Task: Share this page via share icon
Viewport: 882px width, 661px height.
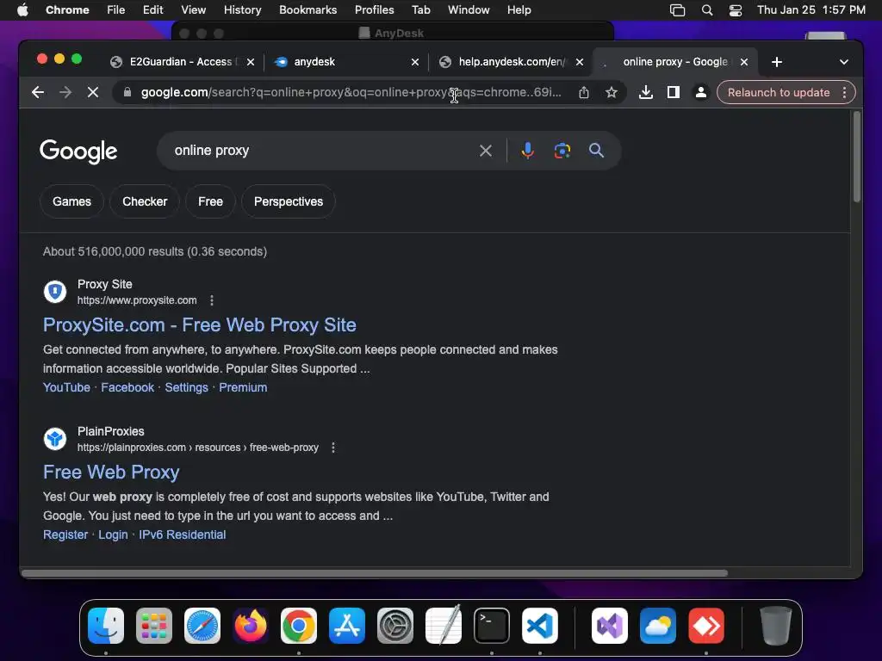Action: point(584,92)
